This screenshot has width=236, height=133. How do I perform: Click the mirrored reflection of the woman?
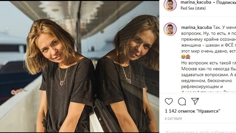coord(128,72)
